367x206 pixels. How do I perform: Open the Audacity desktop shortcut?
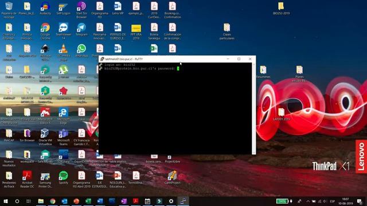[45, 9]
